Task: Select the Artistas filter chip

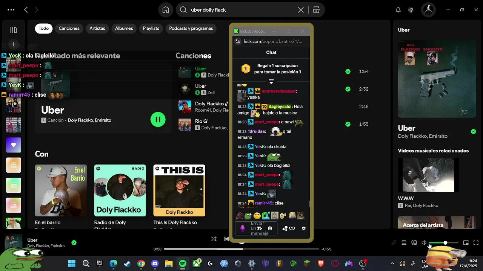Action: (97, 28)
